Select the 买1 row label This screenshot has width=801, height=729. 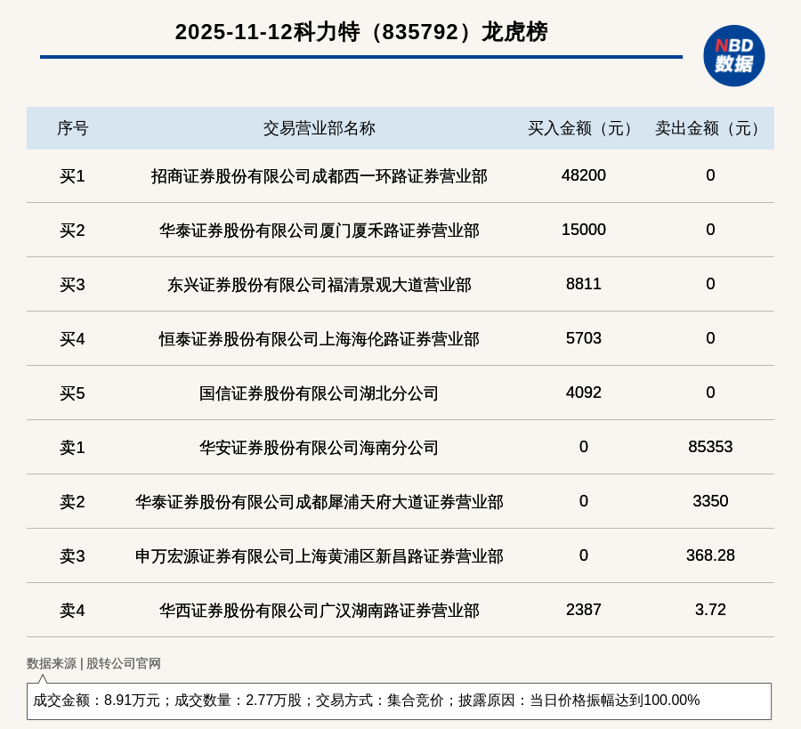pyautogui.click(x=72, y=176)
